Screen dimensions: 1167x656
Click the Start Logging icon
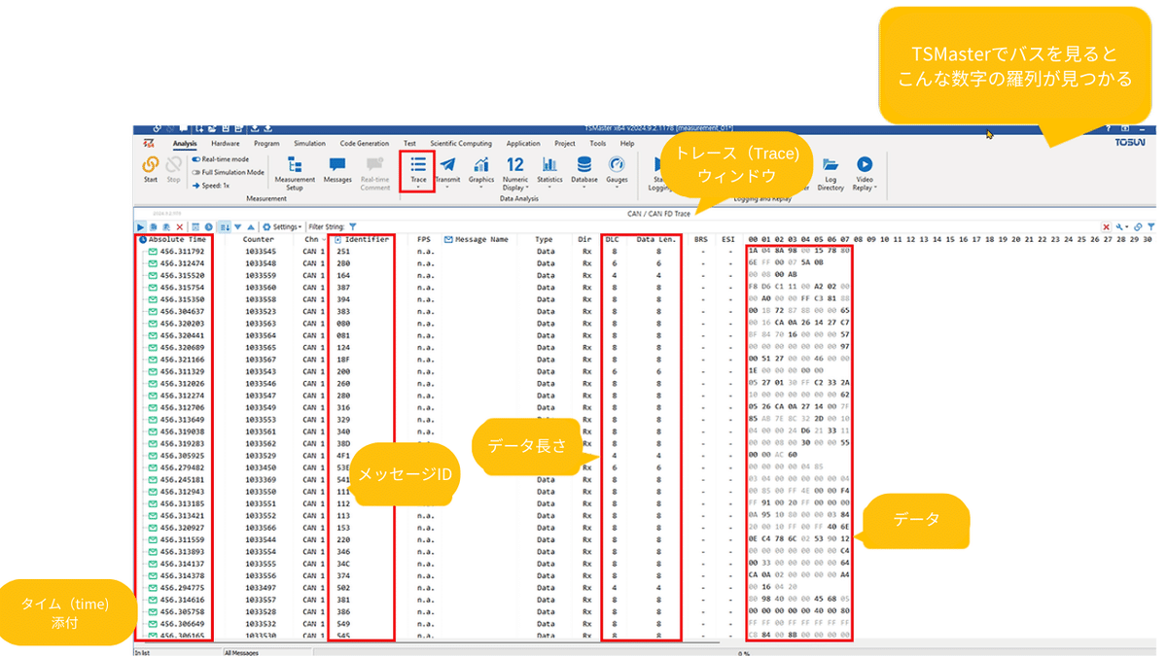coord(658,165)
